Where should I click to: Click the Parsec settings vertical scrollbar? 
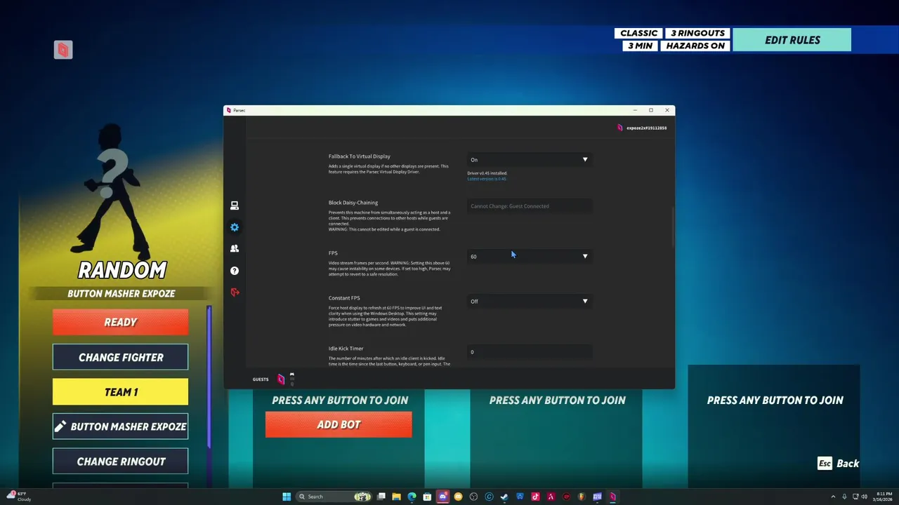[672, 228]
